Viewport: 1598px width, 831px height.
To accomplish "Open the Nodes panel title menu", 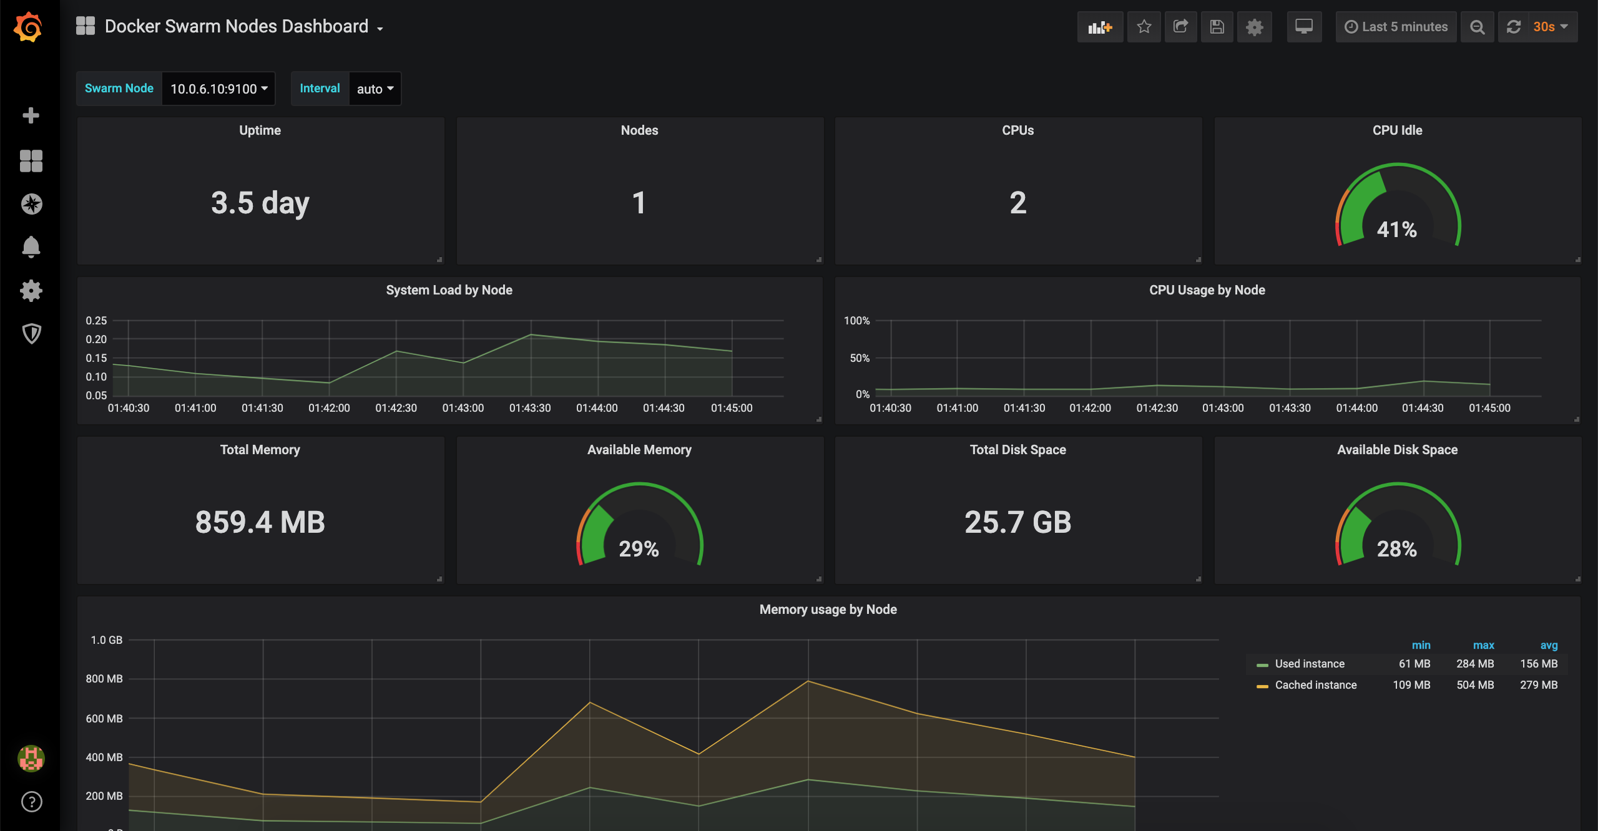I will coord(639,130).
